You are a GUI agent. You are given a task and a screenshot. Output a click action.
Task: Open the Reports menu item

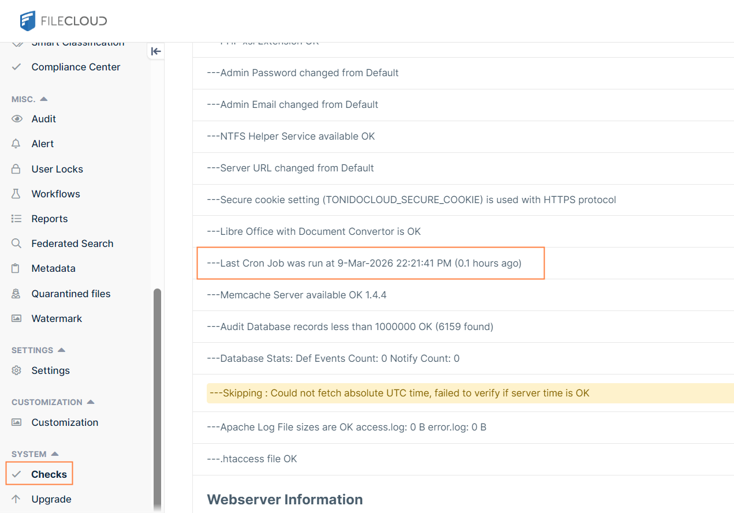click(50, 219)
